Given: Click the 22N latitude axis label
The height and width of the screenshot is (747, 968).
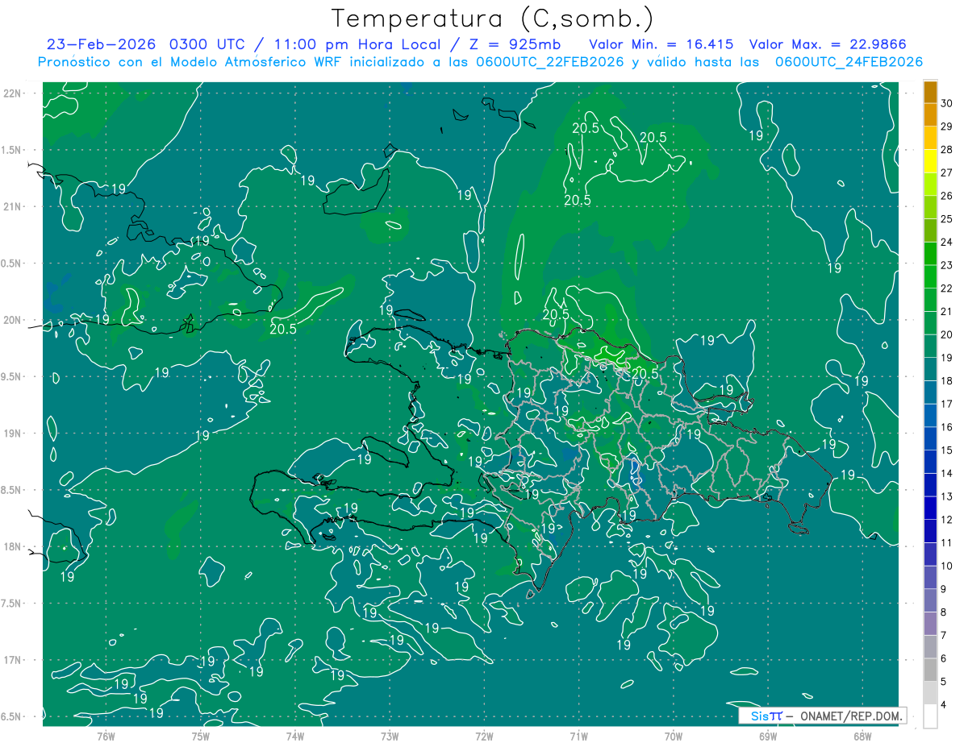Looking at the screenshot, I should (x=13, y=93).
